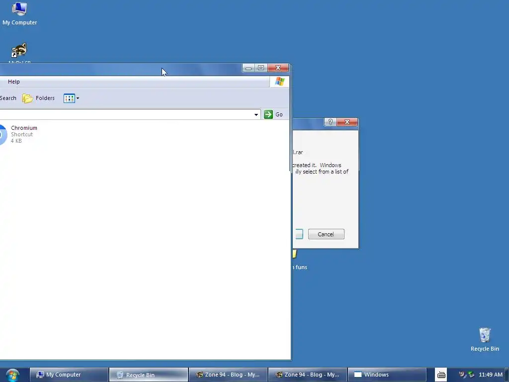Select the raccoon shortcut icon on the desktop

pyautogui.click(x=19, y=50)
